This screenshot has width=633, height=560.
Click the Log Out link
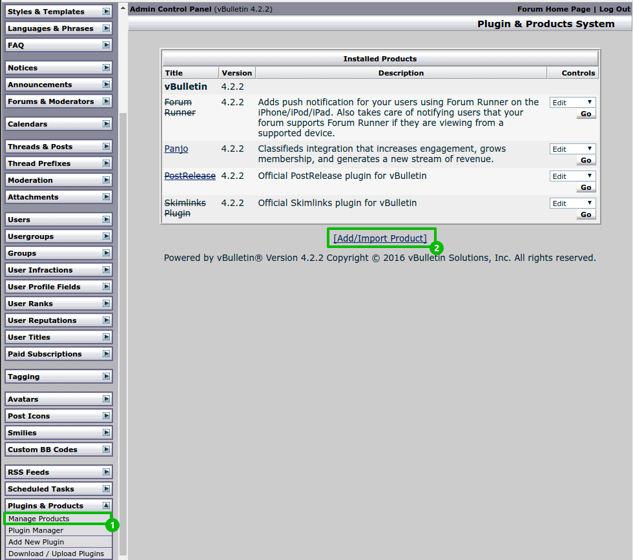[614, 9]
